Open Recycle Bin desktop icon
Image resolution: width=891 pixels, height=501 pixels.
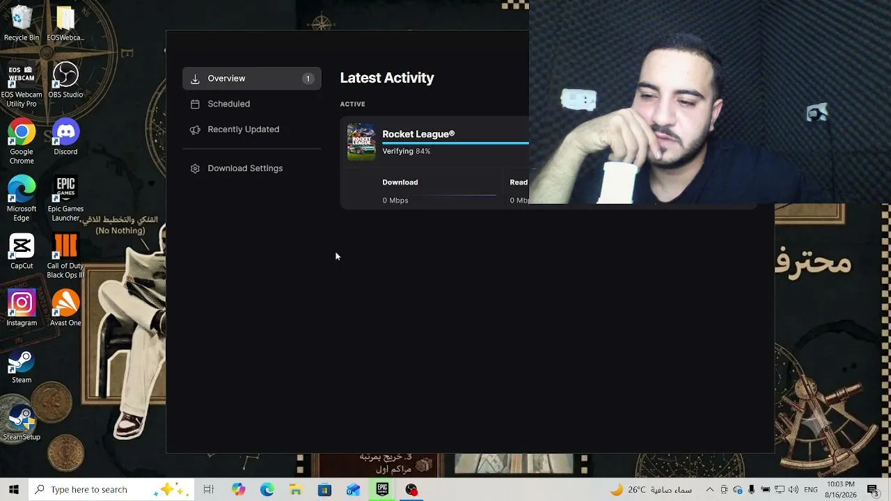point(22,24)
